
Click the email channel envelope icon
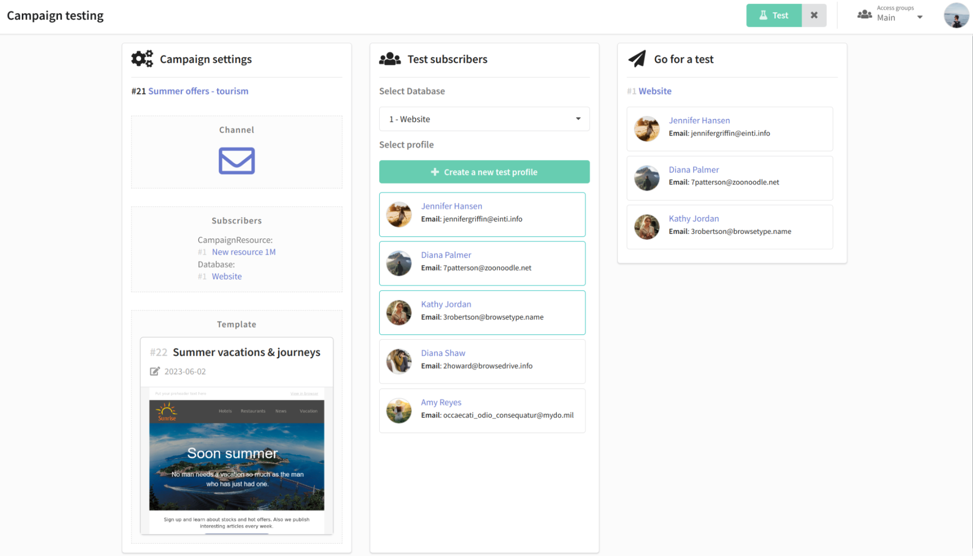point(236,161)
